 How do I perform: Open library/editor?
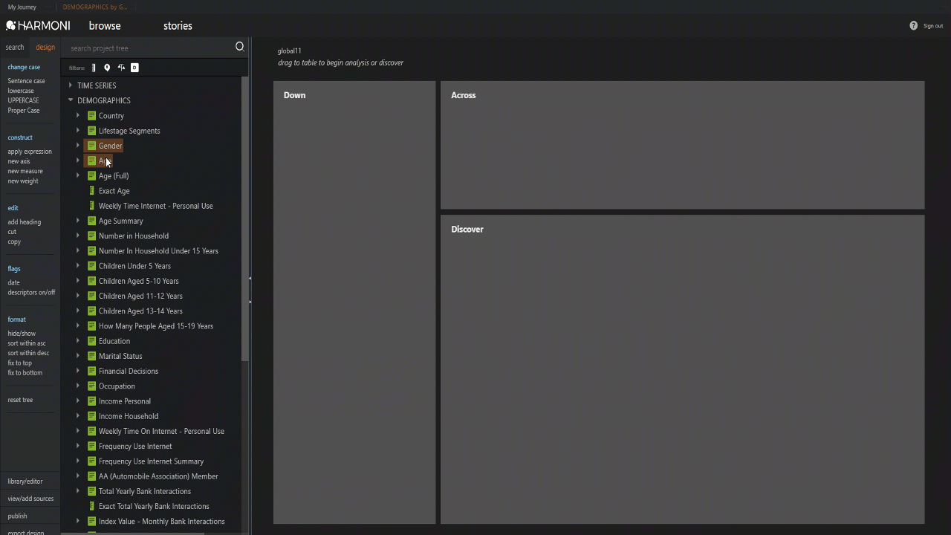click(x=25, y=481)
